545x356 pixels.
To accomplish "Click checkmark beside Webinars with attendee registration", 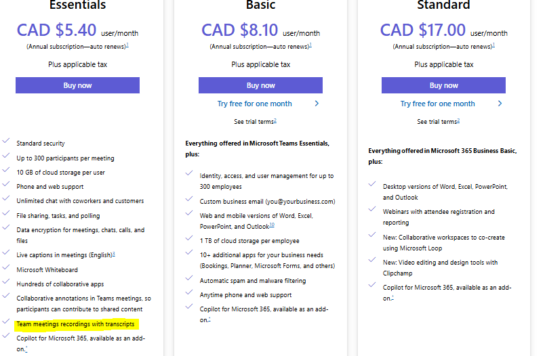I will coord(372,209).
